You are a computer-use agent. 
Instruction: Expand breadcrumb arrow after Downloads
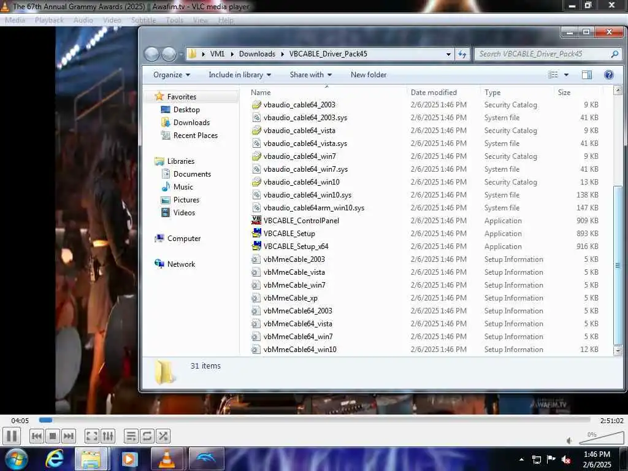tap(282, 54)
